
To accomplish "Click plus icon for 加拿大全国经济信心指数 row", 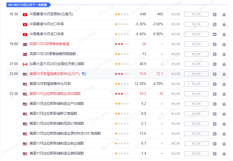I will coord(215,64).
